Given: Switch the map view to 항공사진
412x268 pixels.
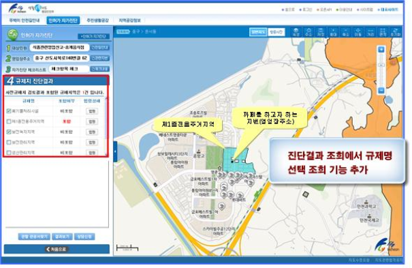Looking at the screenshot, I should [276, 32].
